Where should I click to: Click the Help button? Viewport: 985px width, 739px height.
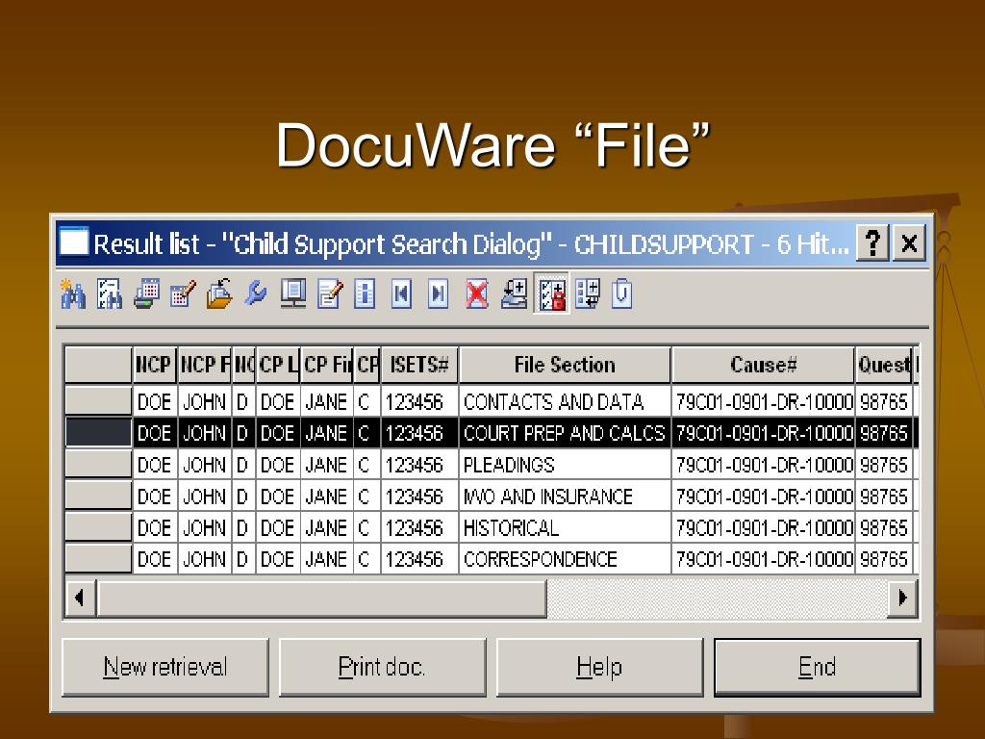[599, 668]
